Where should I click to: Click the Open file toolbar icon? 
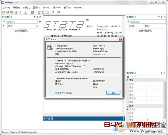tap(4, 12)
